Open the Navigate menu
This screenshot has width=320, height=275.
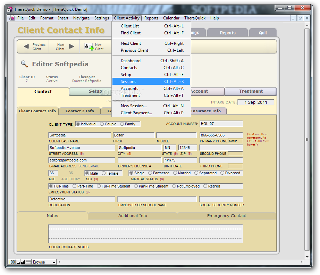[81, 18]
